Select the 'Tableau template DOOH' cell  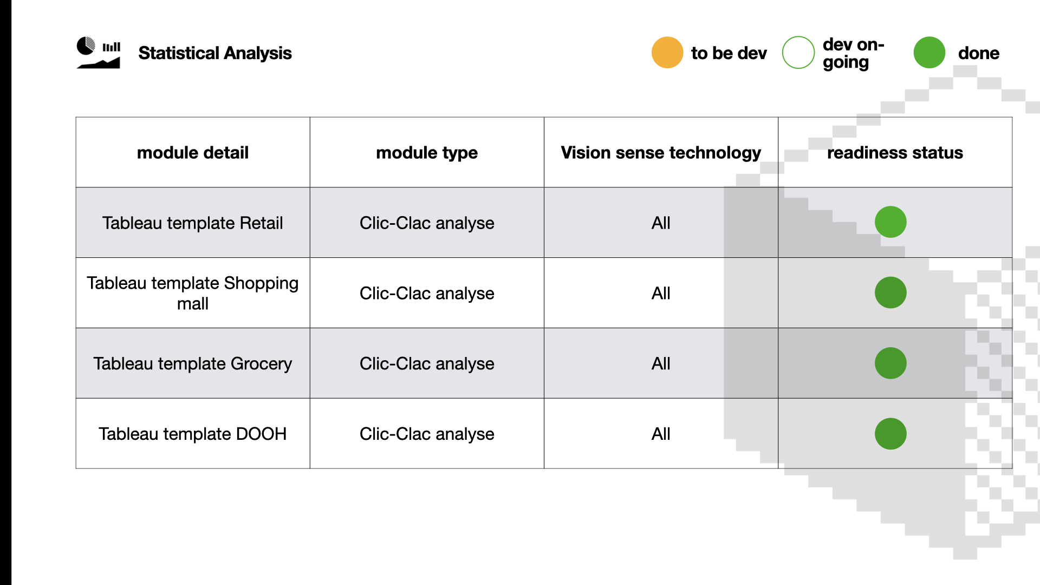(x=193, y=434)
